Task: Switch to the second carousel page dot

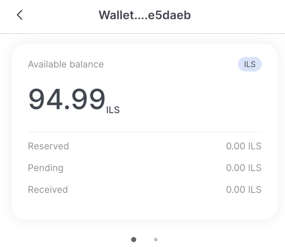Action: (156, 240)
